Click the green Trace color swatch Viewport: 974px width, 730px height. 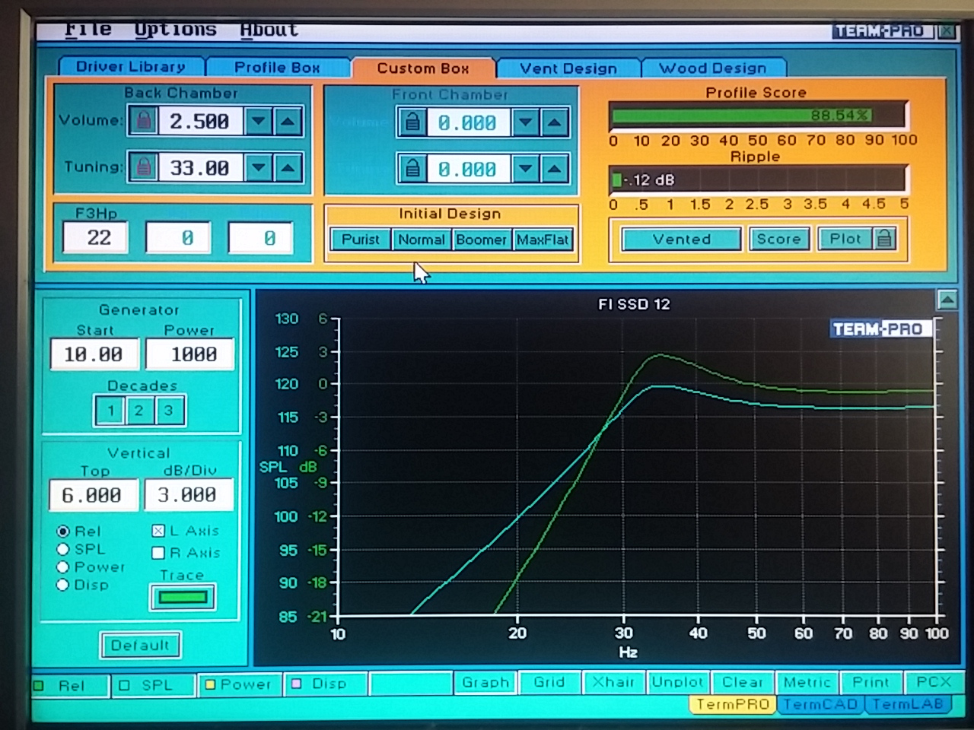[183, 597]
